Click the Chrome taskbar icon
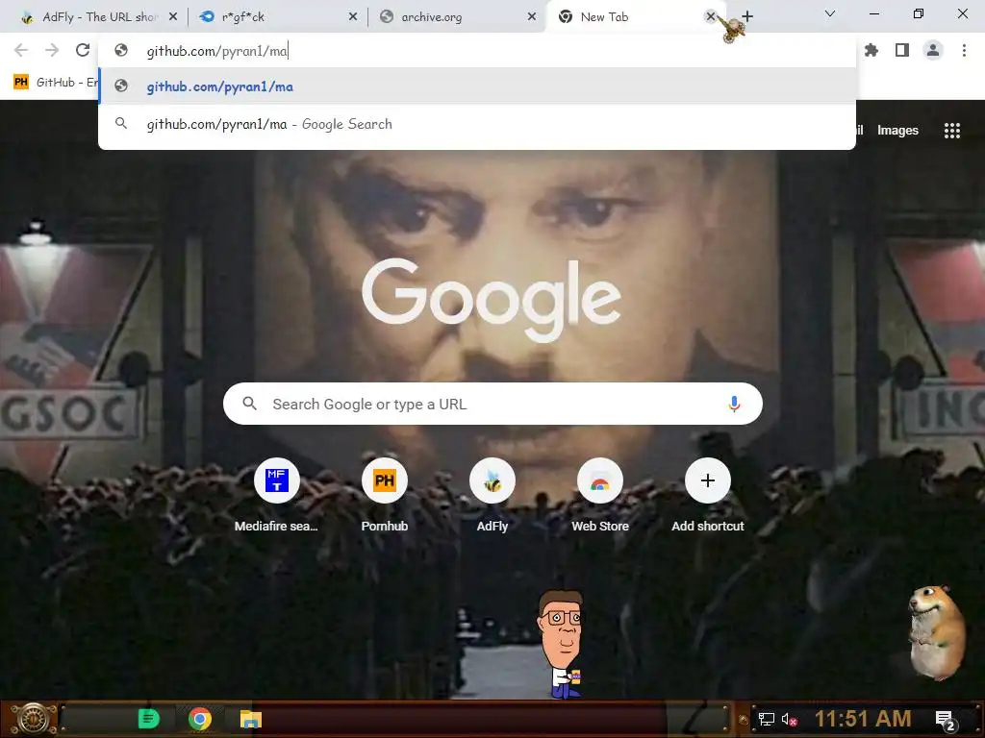985x738 pixels. tap(200, 719)
